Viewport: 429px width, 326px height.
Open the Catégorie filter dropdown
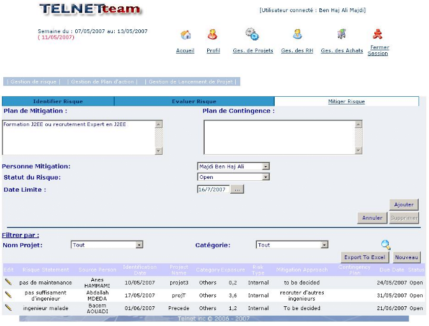point(324,244)
